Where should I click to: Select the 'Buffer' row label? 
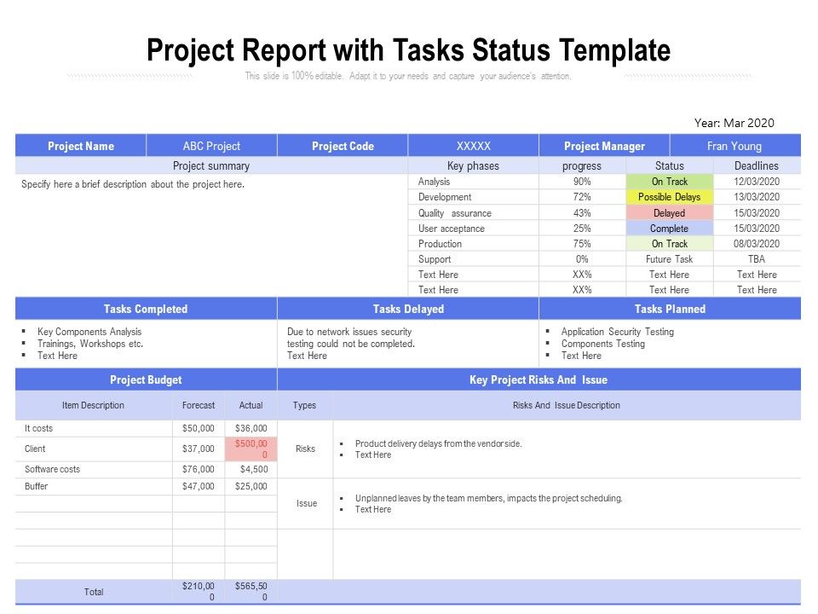tap(36, 486)
